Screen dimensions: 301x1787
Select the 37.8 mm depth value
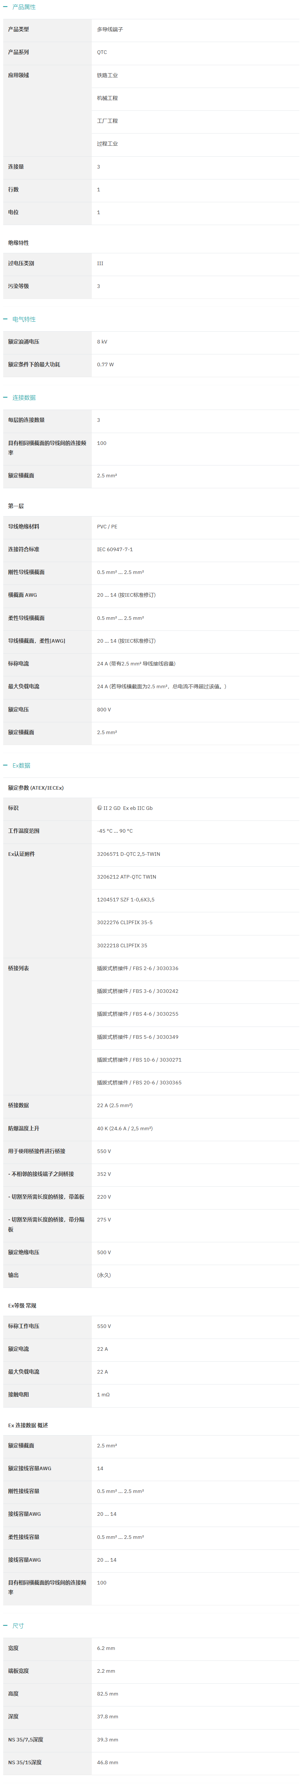pos(107,1718)
